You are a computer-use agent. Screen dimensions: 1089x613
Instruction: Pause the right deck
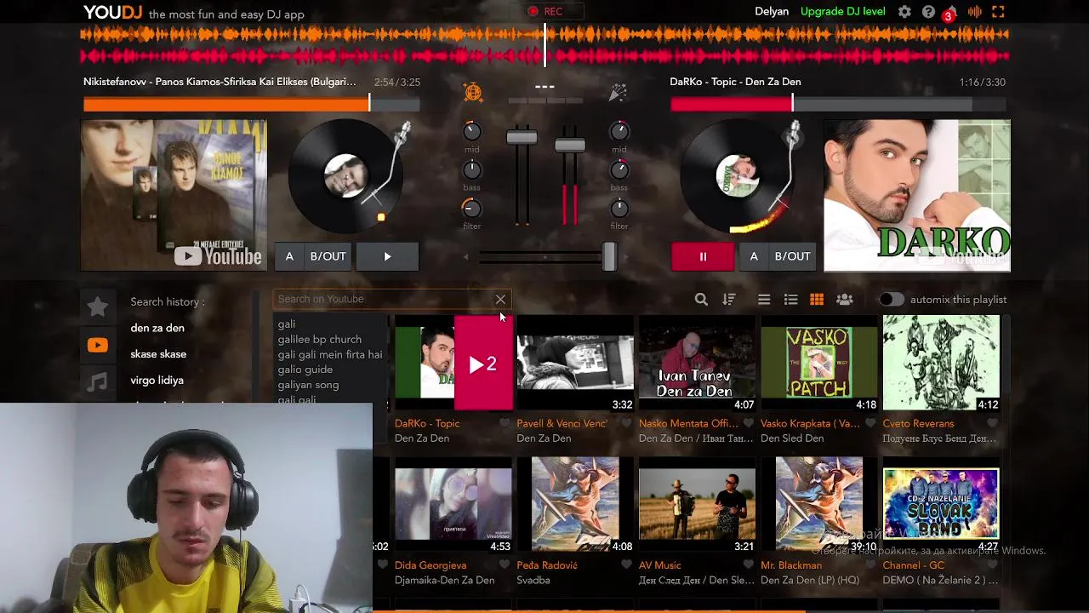tap(703, 256)
